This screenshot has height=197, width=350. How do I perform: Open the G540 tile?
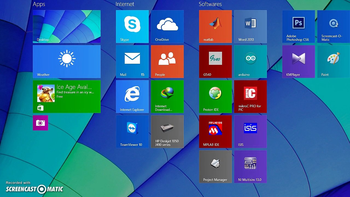coord(215,62)
